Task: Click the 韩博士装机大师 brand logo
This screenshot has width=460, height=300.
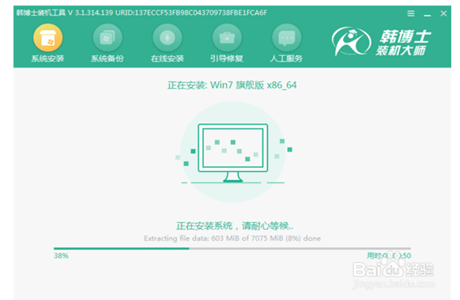Action: [x=382, y=42]
